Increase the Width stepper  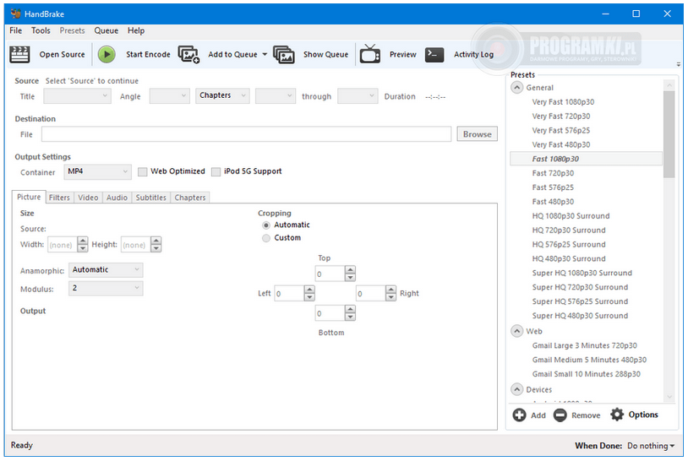(83, 241)
